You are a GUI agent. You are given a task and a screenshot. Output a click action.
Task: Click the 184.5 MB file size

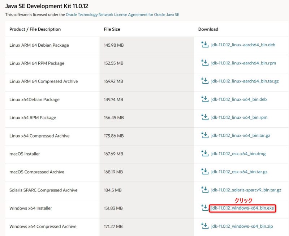113,190
